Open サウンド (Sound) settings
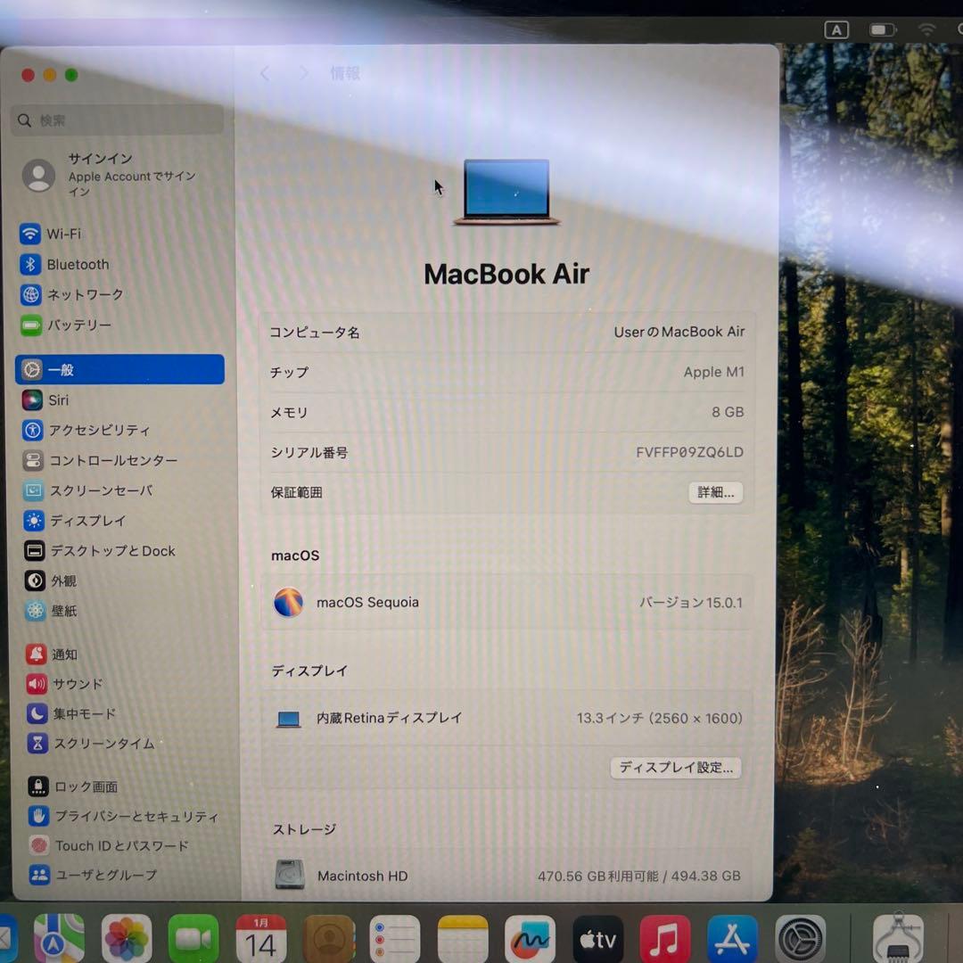This screenshot has height=963, width=963. tap(76, 684)
